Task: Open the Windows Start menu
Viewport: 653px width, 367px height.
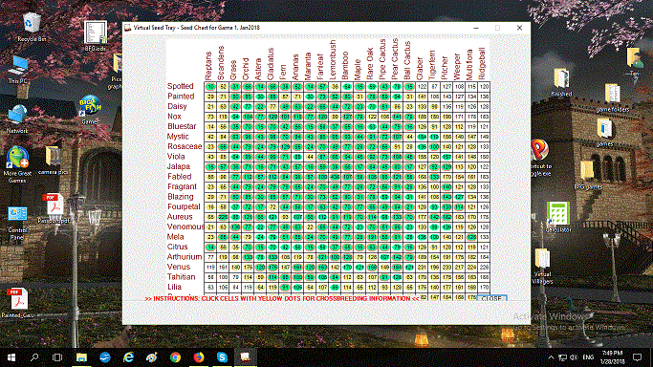Action: pyautogui.click(x=11, y=357)
